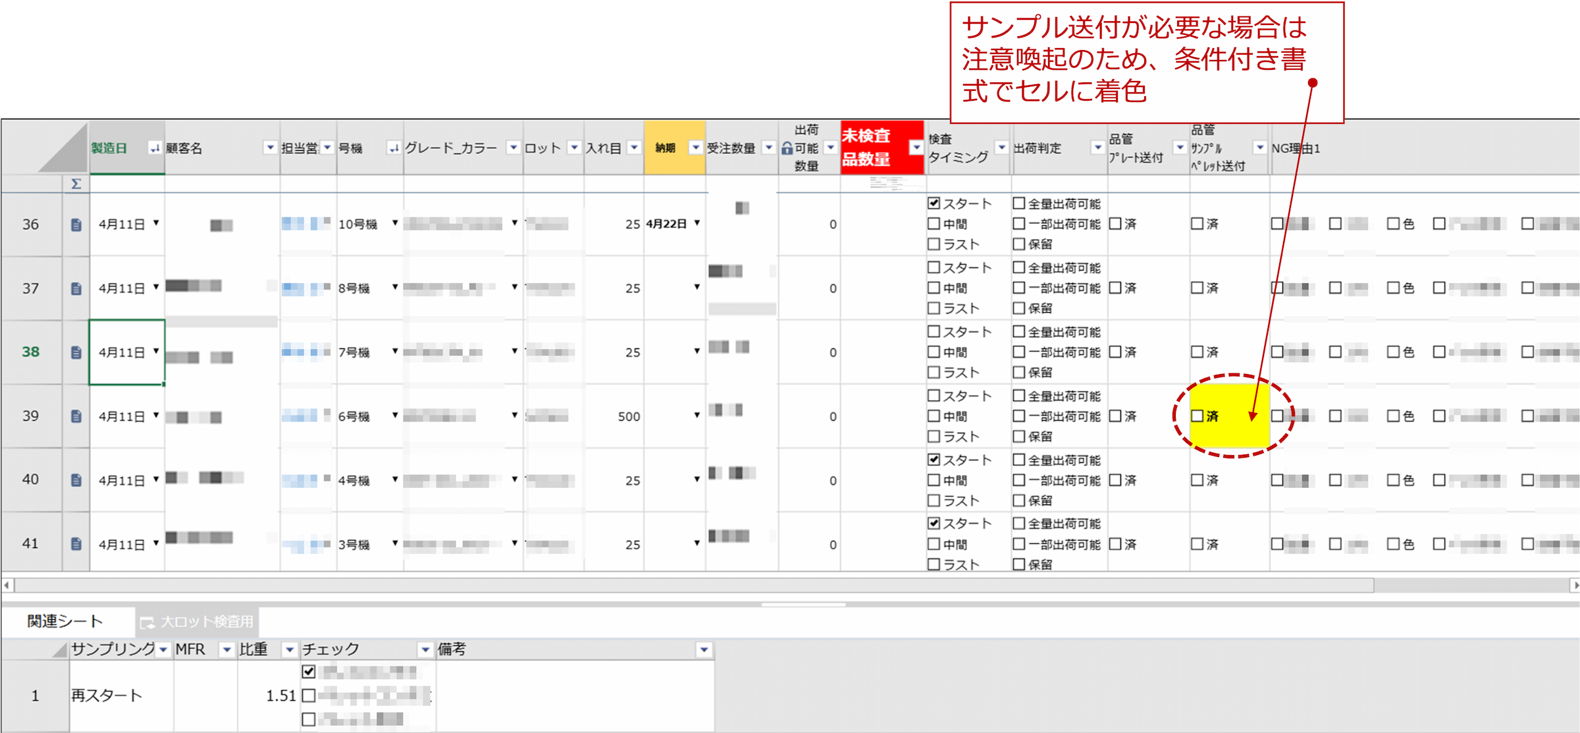Tick the 済 checkbox in yellow cell

pos(1198,416)
